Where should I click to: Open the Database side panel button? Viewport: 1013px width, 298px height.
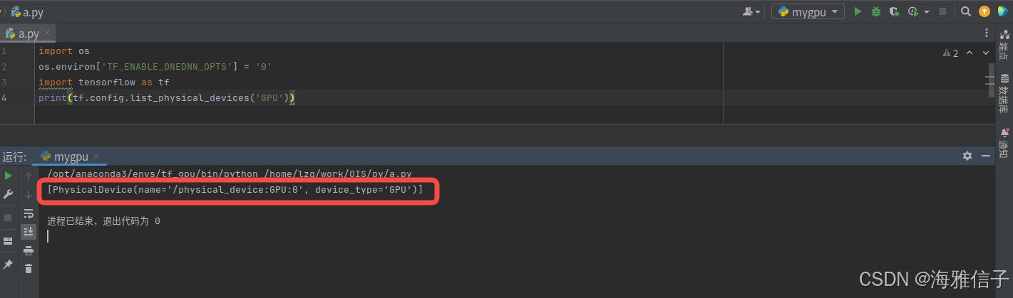[x=1004, y=93]
